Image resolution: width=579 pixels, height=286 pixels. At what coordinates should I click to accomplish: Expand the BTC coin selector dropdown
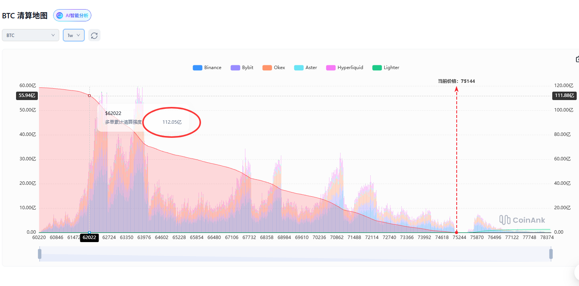pyautogui.click(x=31, y=35)
